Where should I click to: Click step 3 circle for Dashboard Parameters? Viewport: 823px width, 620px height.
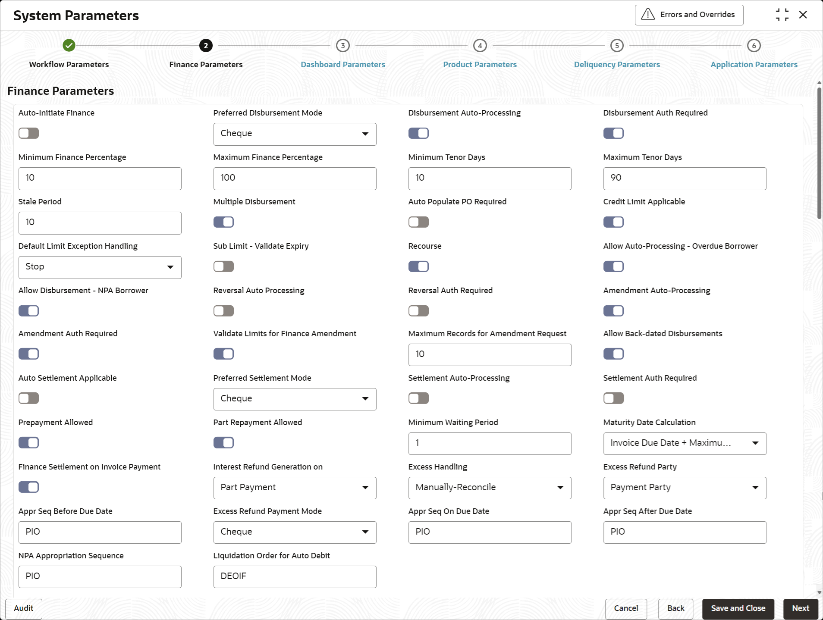(343, 45)
